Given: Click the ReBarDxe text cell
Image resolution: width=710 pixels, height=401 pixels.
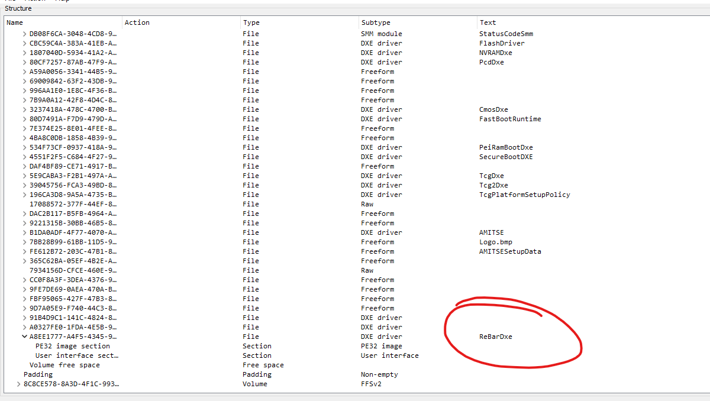Looking at the screenshot, I should 496,337.
